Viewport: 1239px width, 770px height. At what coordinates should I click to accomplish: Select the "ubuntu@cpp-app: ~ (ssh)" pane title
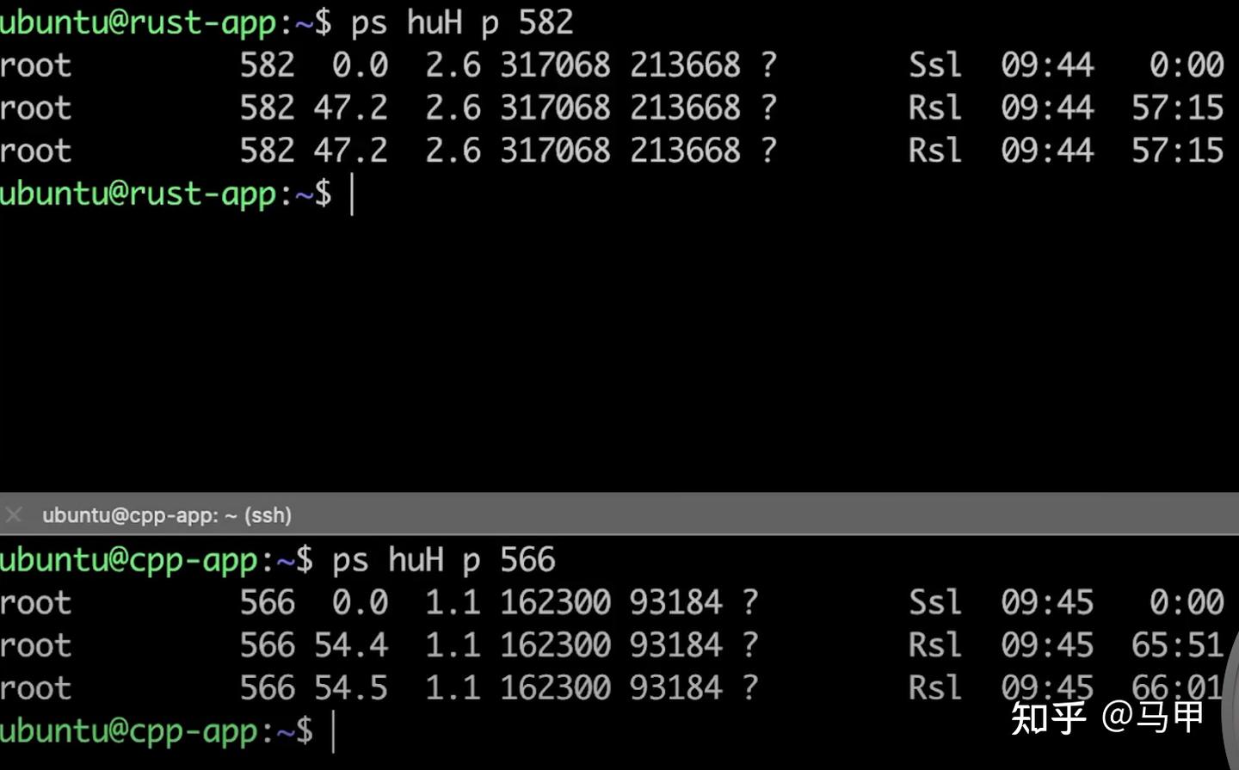(167, 515)
